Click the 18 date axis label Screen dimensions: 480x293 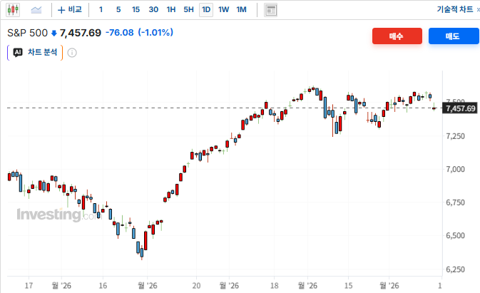(x=275, y=286)
